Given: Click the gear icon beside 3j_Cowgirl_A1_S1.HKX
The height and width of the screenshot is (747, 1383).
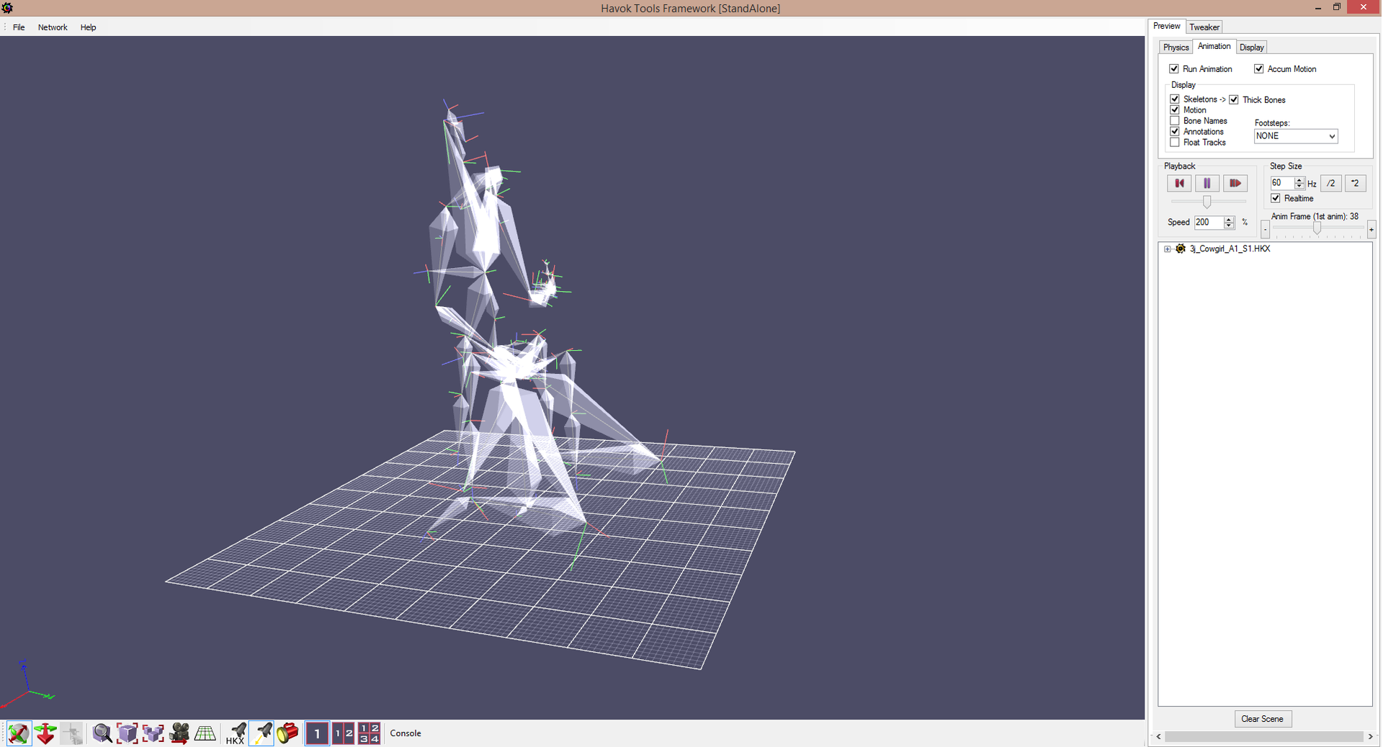Looking at the screenshot, I should (1181, 249).
